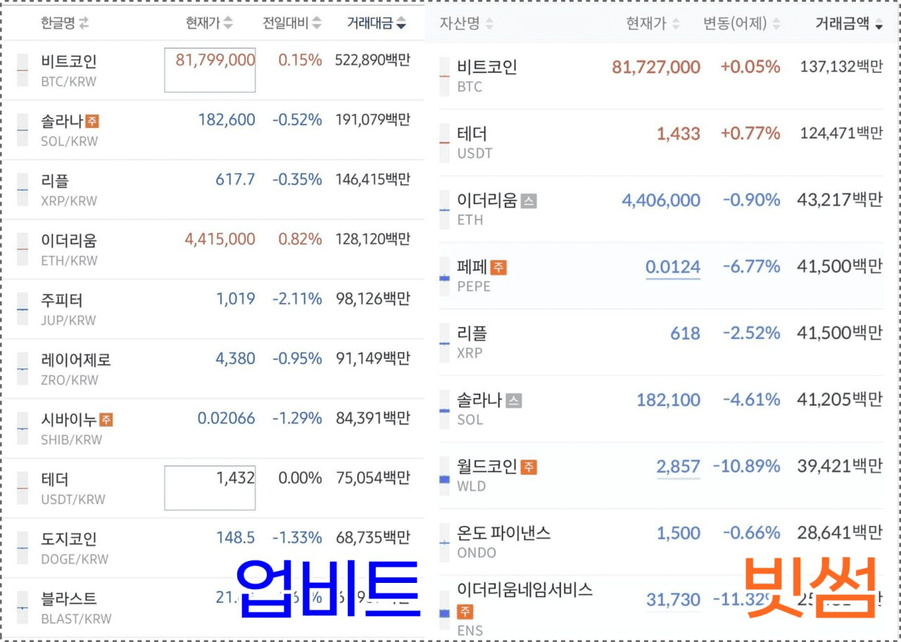Sort Bithumb list by 변동(어제) column
The height and width of the screenshot is (642, 901).
742,24
